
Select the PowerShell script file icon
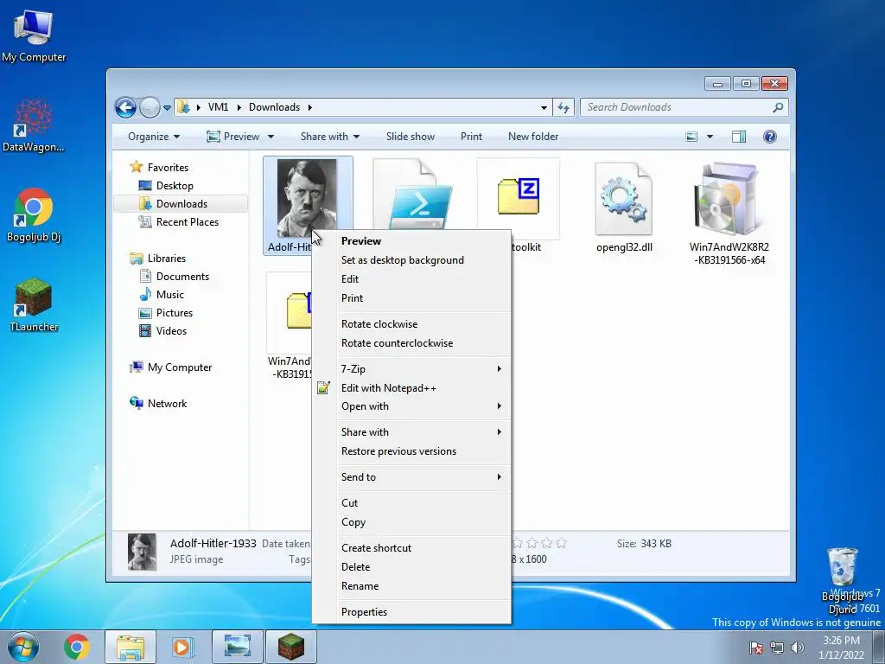click(414, 195)
